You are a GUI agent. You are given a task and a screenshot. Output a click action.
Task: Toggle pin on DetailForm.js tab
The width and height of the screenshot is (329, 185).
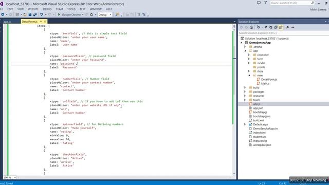(x=41, y=22)
